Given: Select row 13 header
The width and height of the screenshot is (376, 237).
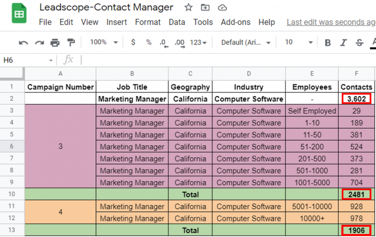Looking at the screenshot, I should click(12, 230).
